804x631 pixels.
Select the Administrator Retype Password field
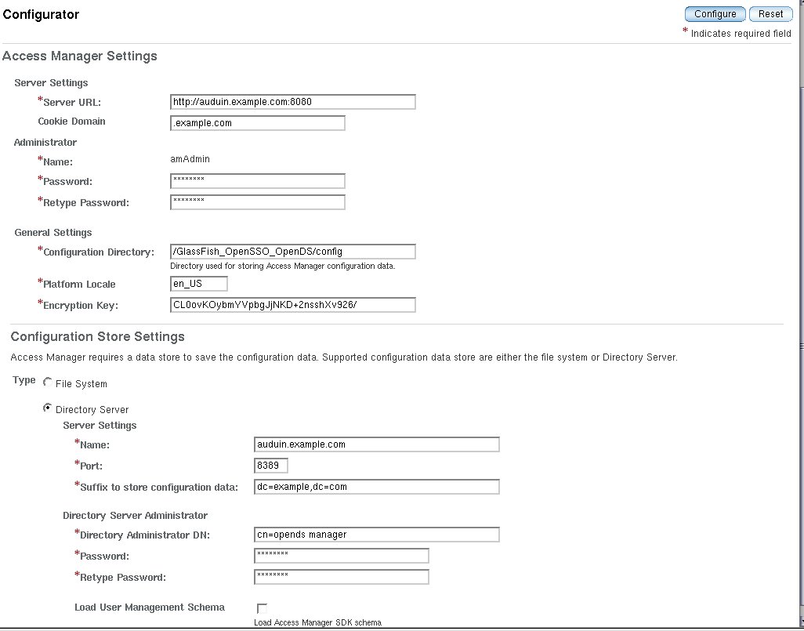coord(257,202)
